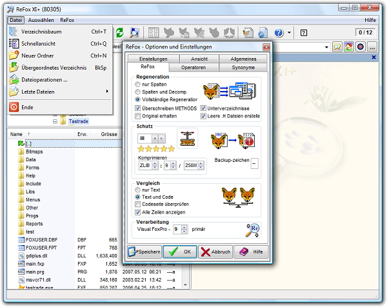This screenshot has height=307, width=387.
Task: Click the house home directory icon
Action: 349,46
